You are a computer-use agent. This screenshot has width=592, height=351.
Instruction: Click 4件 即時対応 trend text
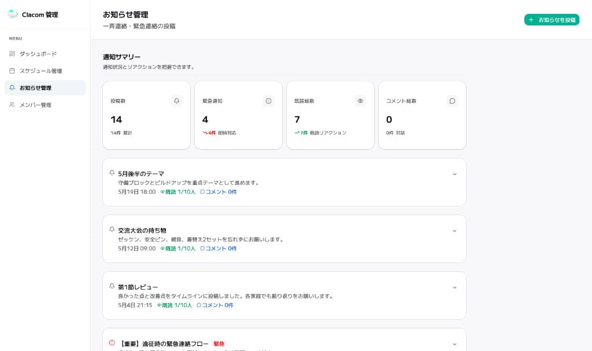pyautogui.click(x=219, y=133)
